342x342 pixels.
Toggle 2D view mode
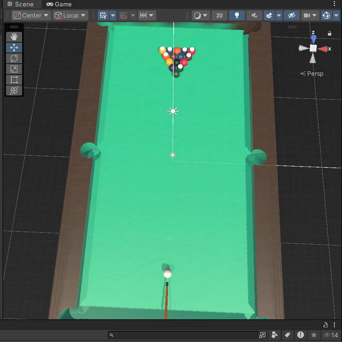(219, 16)
